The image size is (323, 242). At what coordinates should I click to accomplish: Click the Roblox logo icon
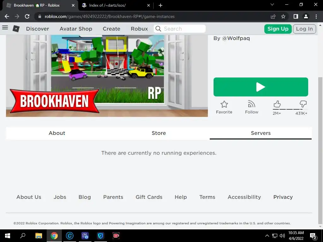tap(16, 29)
